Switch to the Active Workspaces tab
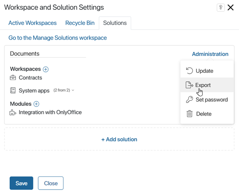This screenshot has height=192, width=239. tap(33, 23)
